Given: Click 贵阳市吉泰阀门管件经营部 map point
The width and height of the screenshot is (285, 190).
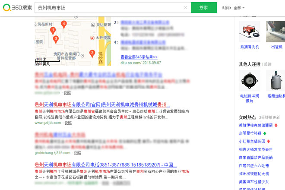Looking at the screenshot, I should coord(82,56).
